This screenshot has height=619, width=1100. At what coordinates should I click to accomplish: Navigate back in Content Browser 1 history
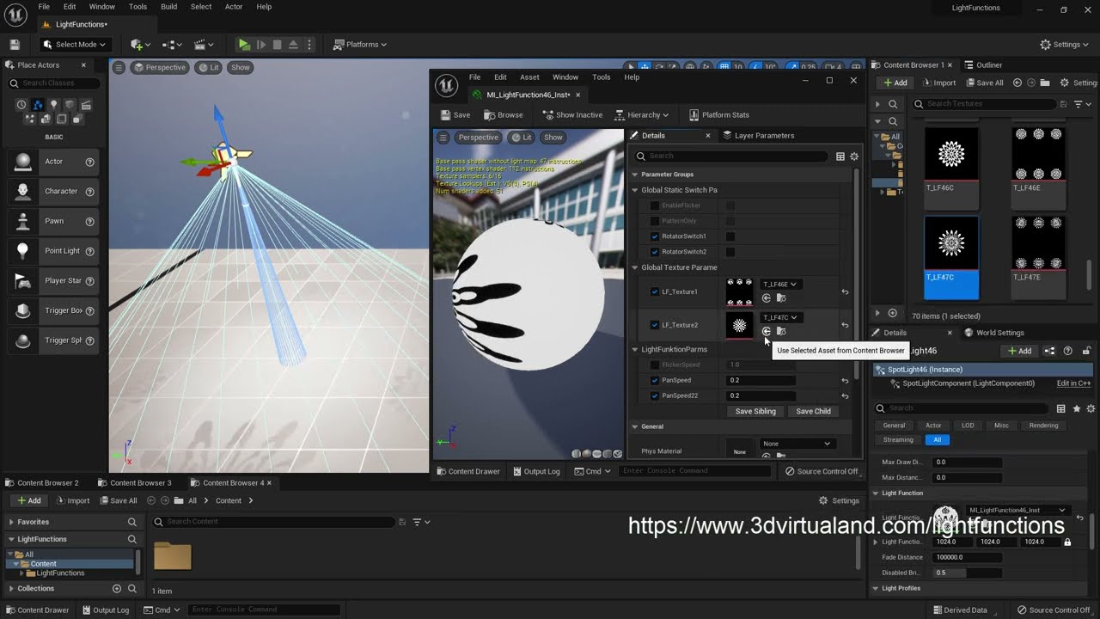coord(1017,83)
